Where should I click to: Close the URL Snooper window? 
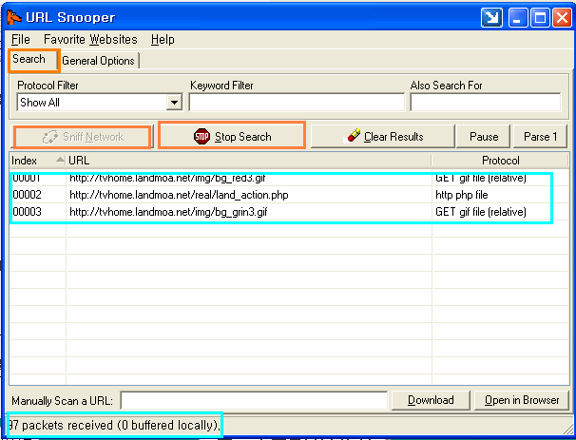tap(562, 17)
